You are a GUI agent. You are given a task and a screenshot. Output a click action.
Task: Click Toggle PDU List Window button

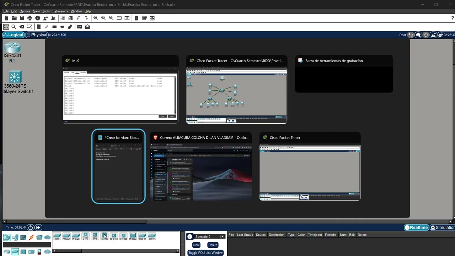click(x=205, y=253)
